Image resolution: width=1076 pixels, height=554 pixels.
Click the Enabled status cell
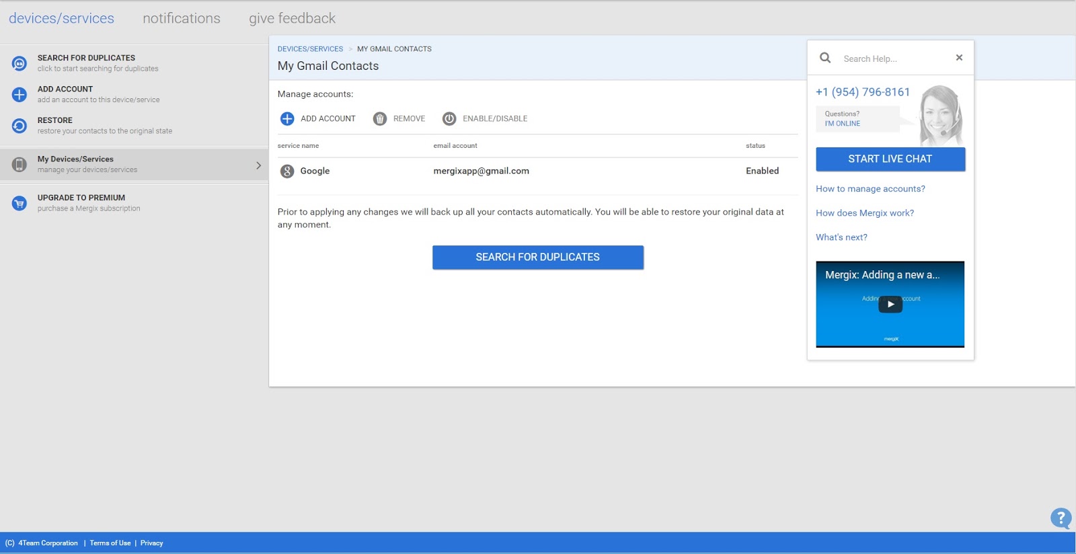click(762, 171)
